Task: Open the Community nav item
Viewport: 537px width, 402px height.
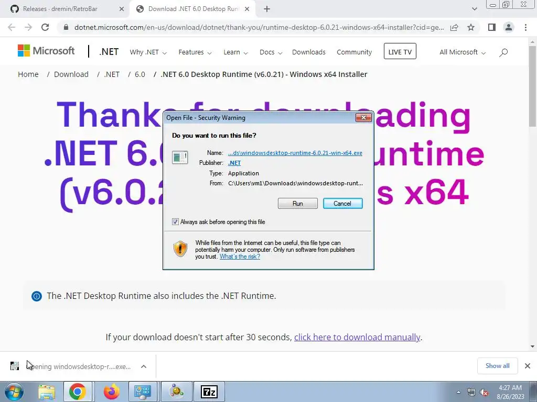Action: [x=354, y=52]
